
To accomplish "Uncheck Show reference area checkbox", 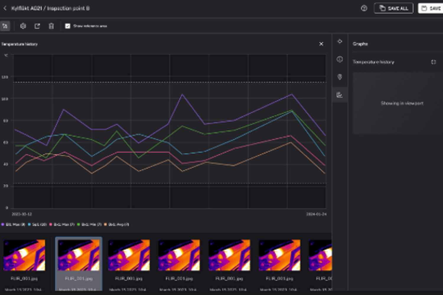I will [x=68, y=26].
